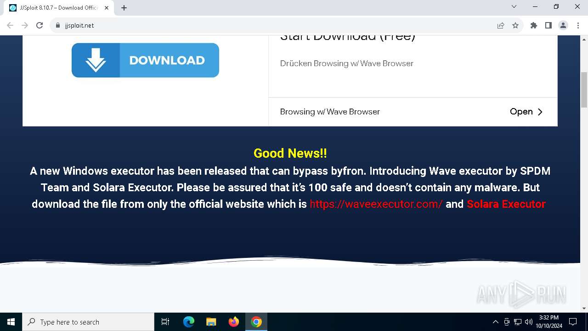The width and height of the screenshot is (588, 331).
Task: Go forward to the next page
Action: (x=25, y=25)
